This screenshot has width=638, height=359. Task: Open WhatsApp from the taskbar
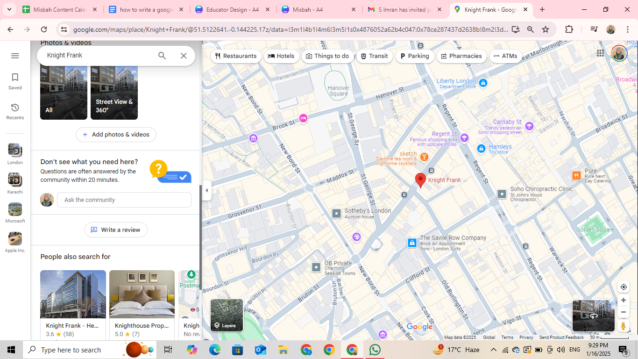[x=375, y=350]
